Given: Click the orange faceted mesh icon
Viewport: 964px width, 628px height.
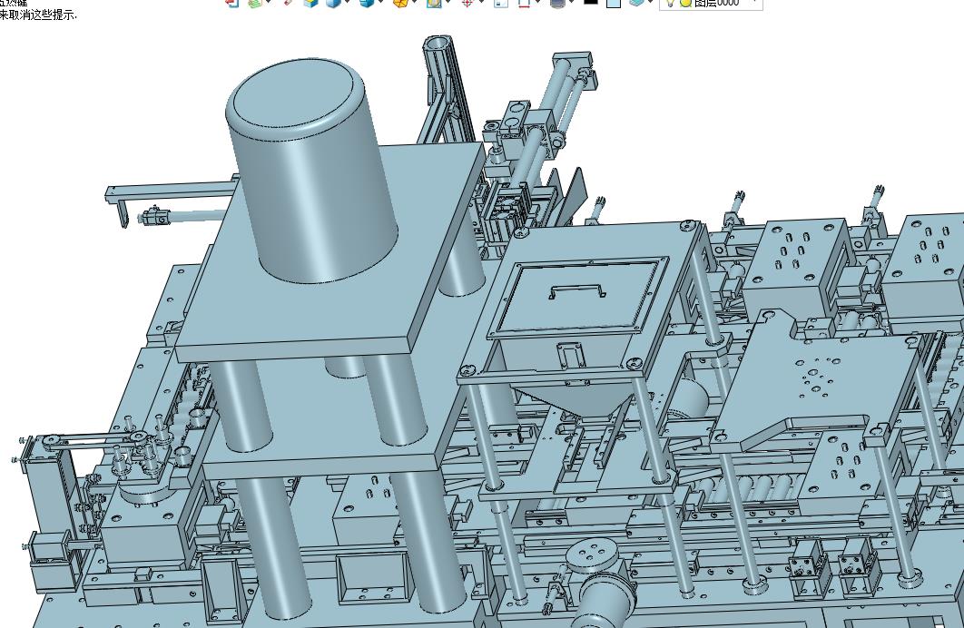Looking at the screenshot, I should [x=401, y=3].
